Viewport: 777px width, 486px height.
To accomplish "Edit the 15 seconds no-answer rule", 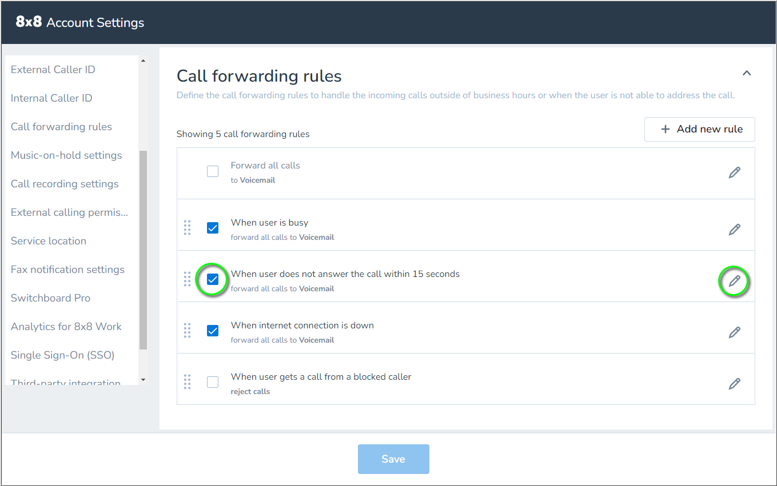I will (735, 280).
